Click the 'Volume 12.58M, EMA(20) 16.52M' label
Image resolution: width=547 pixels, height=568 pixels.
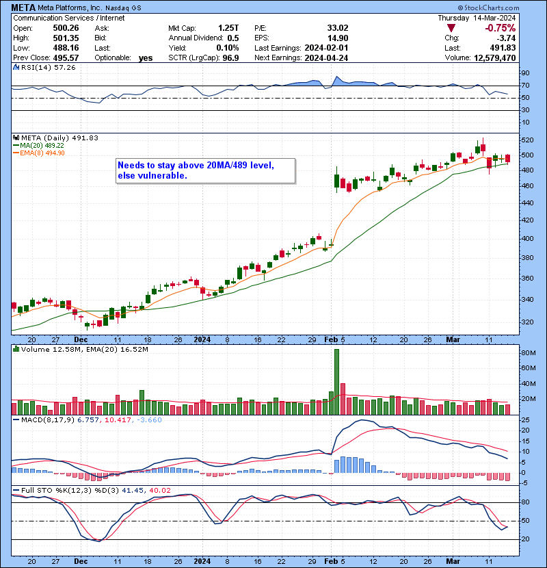click(x=85, y=349)
